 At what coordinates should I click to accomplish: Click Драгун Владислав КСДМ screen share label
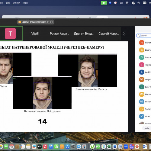click(35, 22)
